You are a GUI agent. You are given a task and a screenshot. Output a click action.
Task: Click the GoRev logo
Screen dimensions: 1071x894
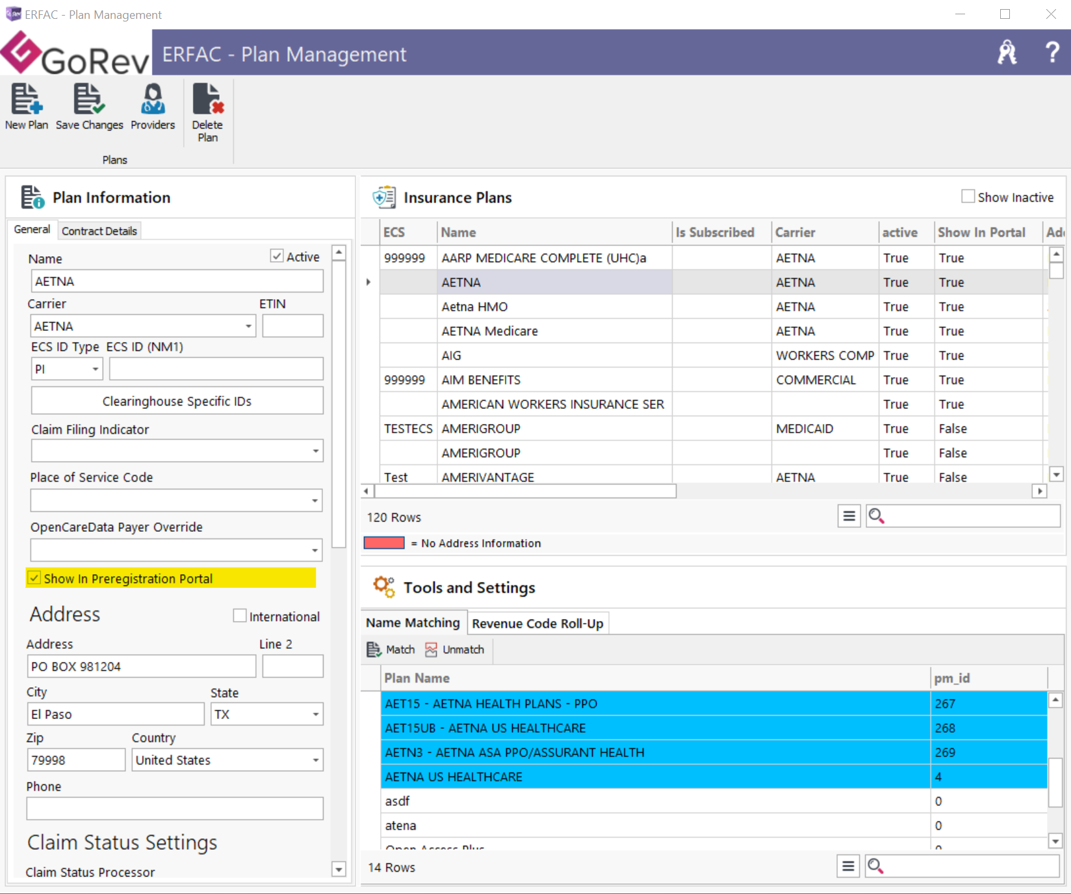[76, 53]
